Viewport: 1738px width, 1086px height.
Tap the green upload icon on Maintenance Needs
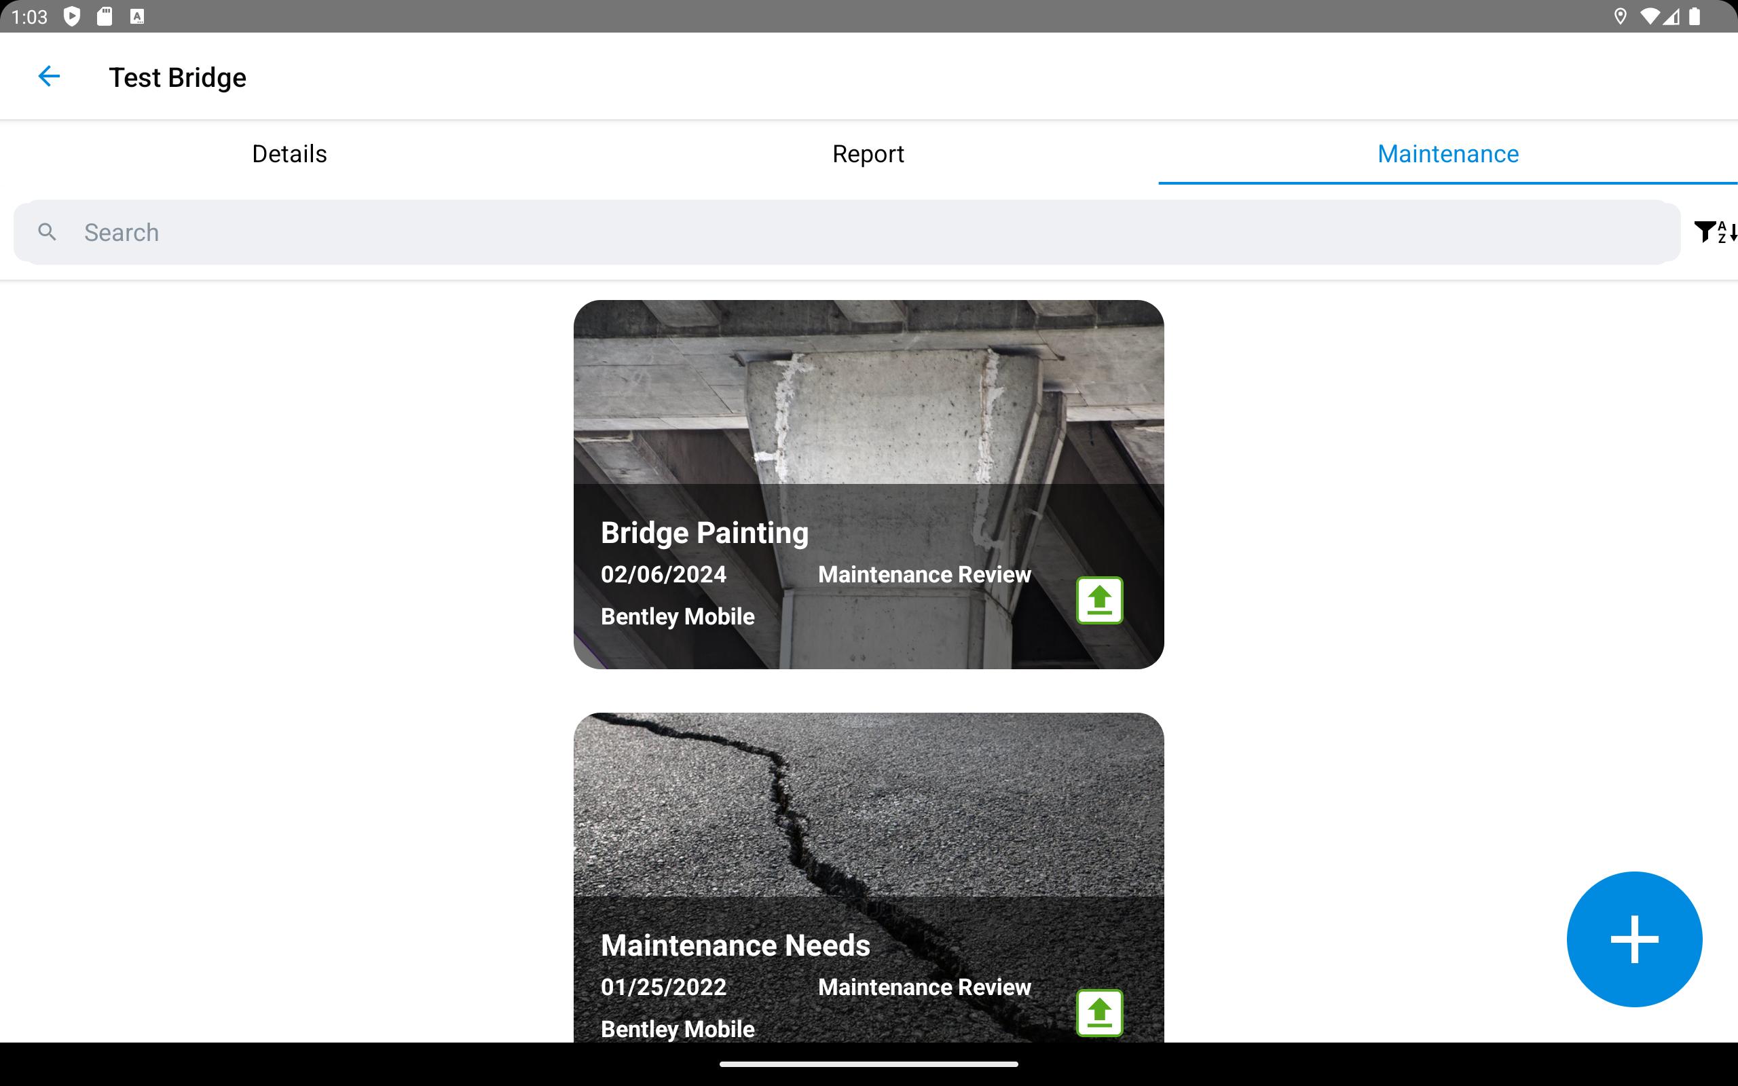[1099, 1012]
